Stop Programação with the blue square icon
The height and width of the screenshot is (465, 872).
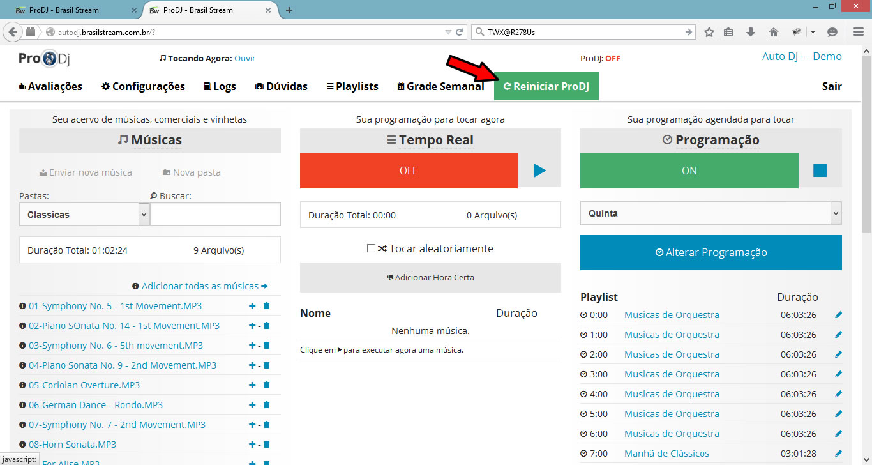[820, 171]
